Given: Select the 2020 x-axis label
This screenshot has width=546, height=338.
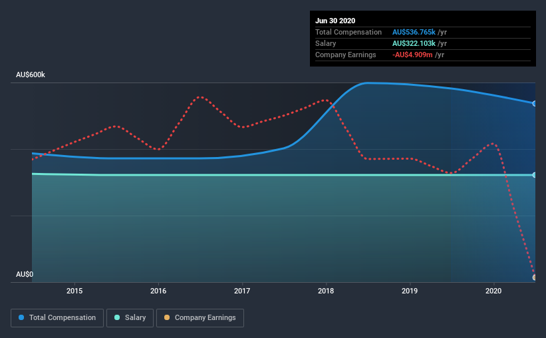Looking at the screenshot, I should tap(493, 291).
